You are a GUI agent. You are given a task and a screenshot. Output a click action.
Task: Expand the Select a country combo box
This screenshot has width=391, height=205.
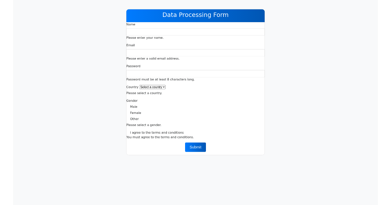[152, 87]
